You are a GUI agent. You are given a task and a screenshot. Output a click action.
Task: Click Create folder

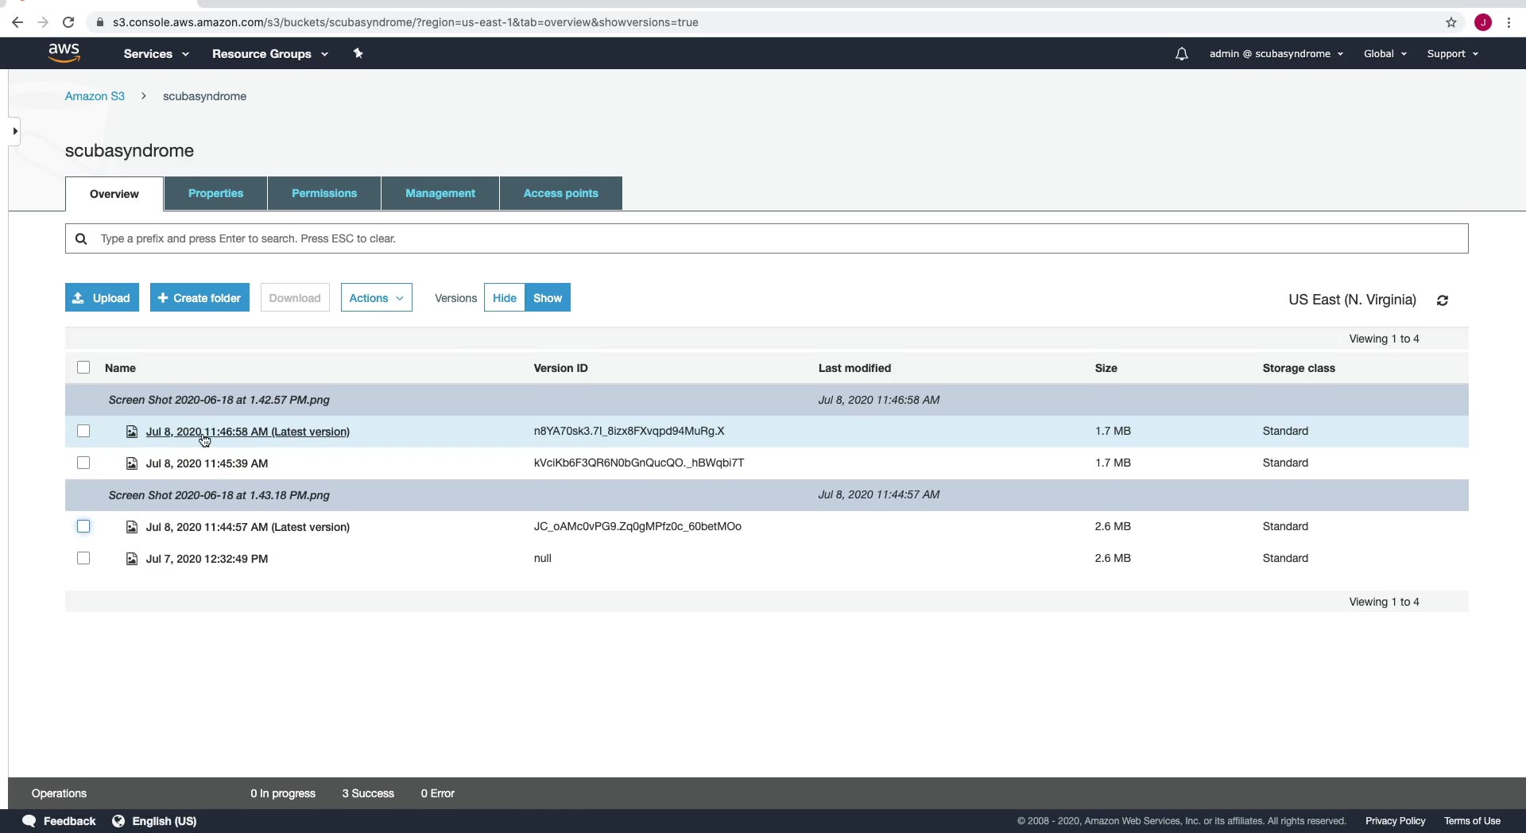(199, 298)
